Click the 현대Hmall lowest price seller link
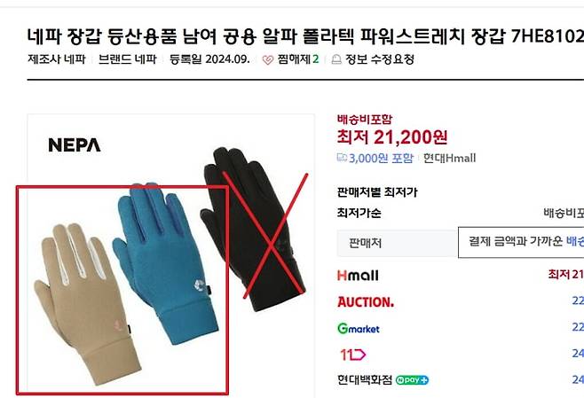Viewport: 584px width, 398px height. click(450, 158)
